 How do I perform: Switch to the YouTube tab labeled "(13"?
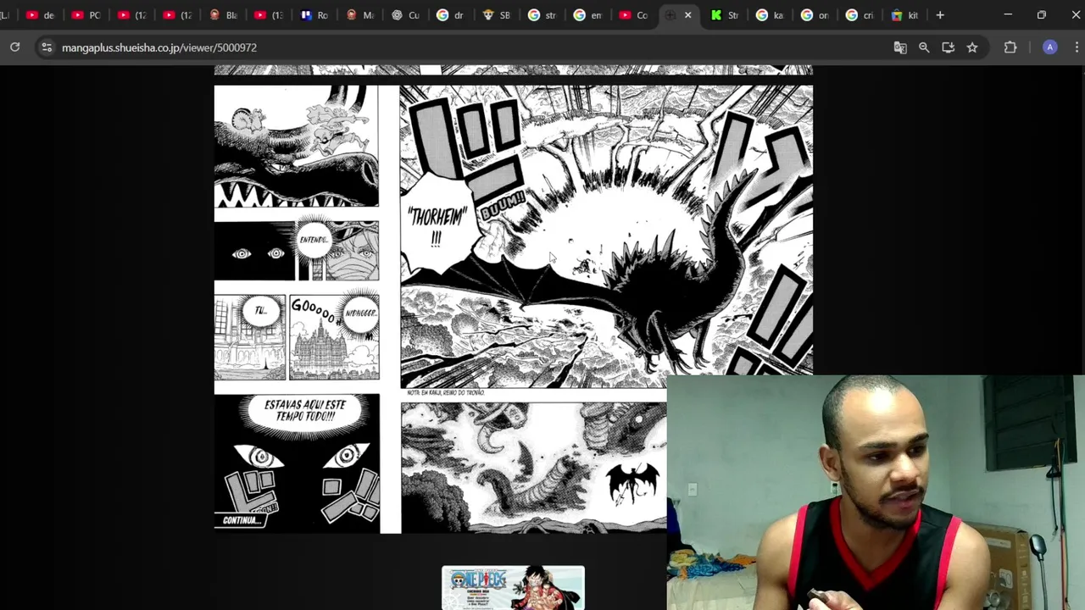pyautogui.click(x=269, y=15)
